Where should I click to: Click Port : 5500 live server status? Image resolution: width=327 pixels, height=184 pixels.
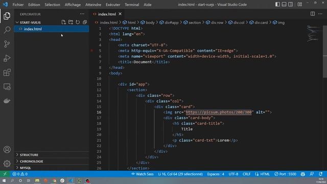pos(285,174)
